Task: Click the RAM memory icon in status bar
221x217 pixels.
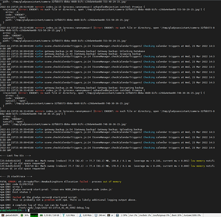Action: pos(41,215)
